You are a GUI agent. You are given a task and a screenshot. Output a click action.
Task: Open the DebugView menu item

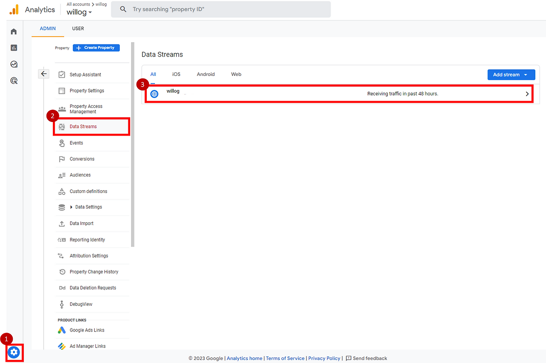click(x=81, y=304)
